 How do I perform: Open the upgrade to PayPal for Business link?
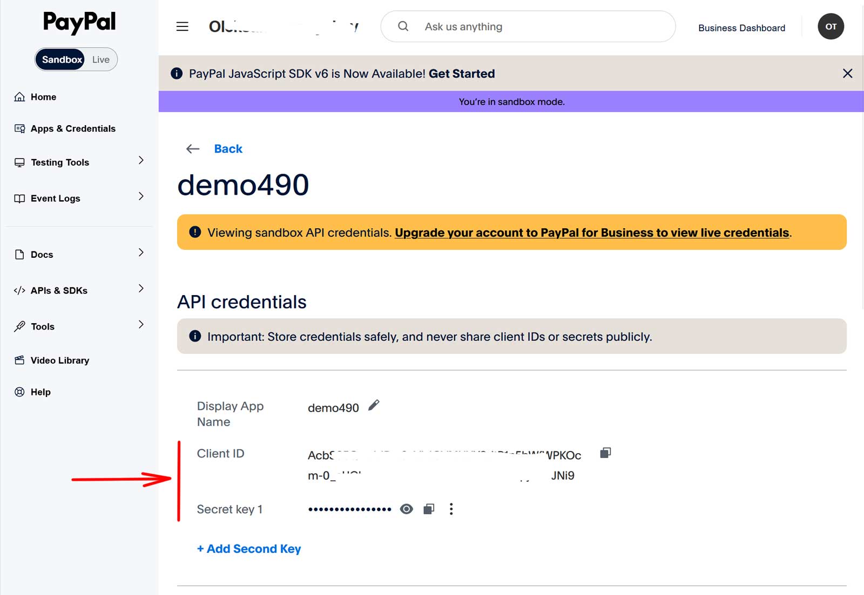[x=592, y=232]
